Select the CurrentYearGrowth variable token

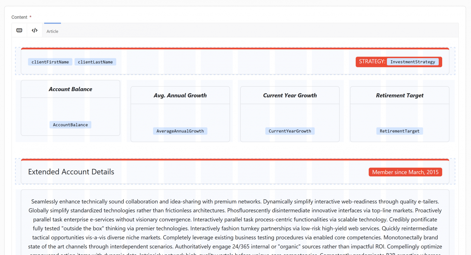point(290,131)
